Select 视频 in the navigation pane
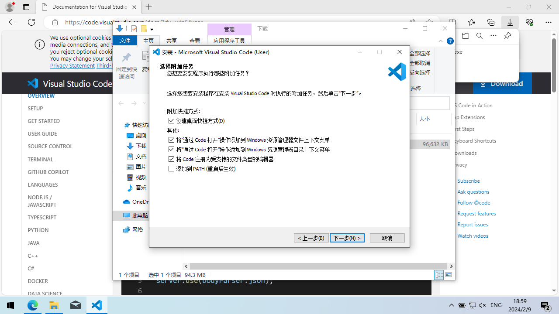Screen dimensions: 559x314 141,177
